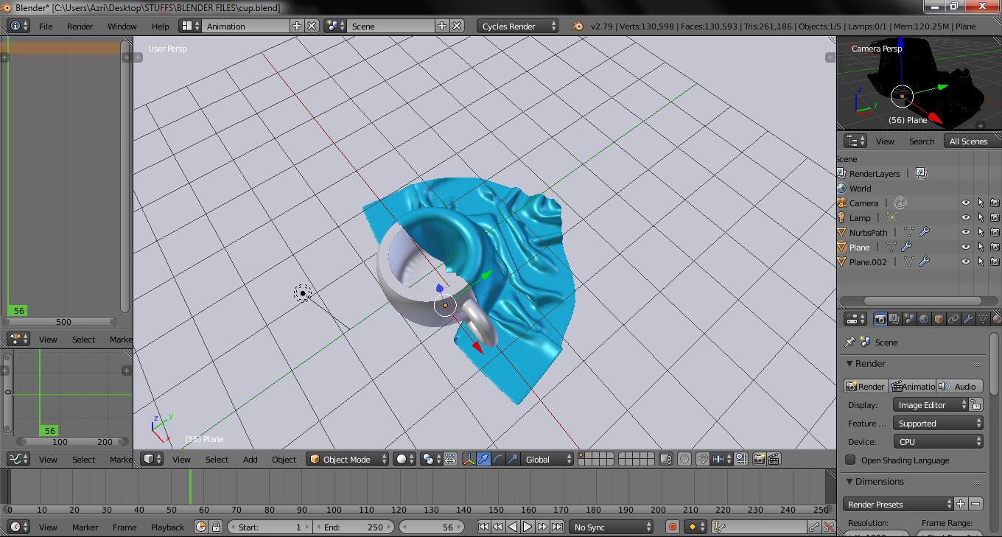This screenshot has height=537, width=1002.
Task: Play animation forward in timeline
Action: (528, 527)
